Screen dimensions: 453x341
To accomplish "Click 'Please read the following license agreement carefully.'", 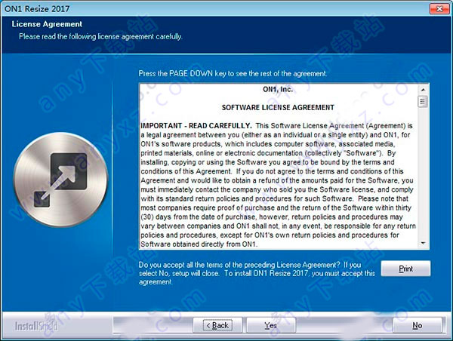I will (100, 37).
